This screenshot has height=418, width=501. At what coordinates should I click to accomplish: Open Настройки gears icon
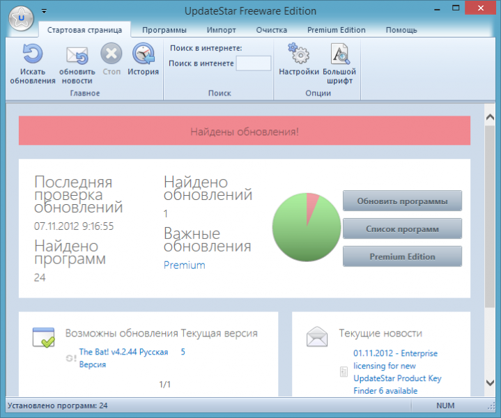299,54
